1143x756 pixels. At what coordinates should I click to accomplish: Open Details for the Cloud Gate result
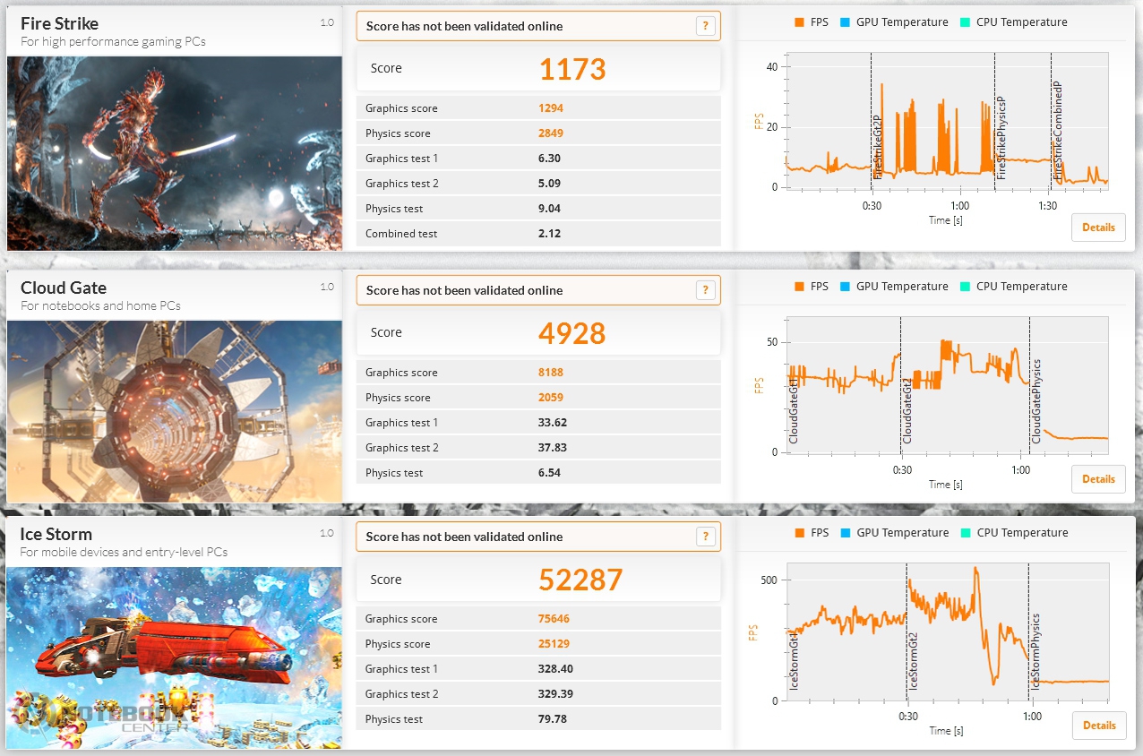click(x=1098, y=479)
